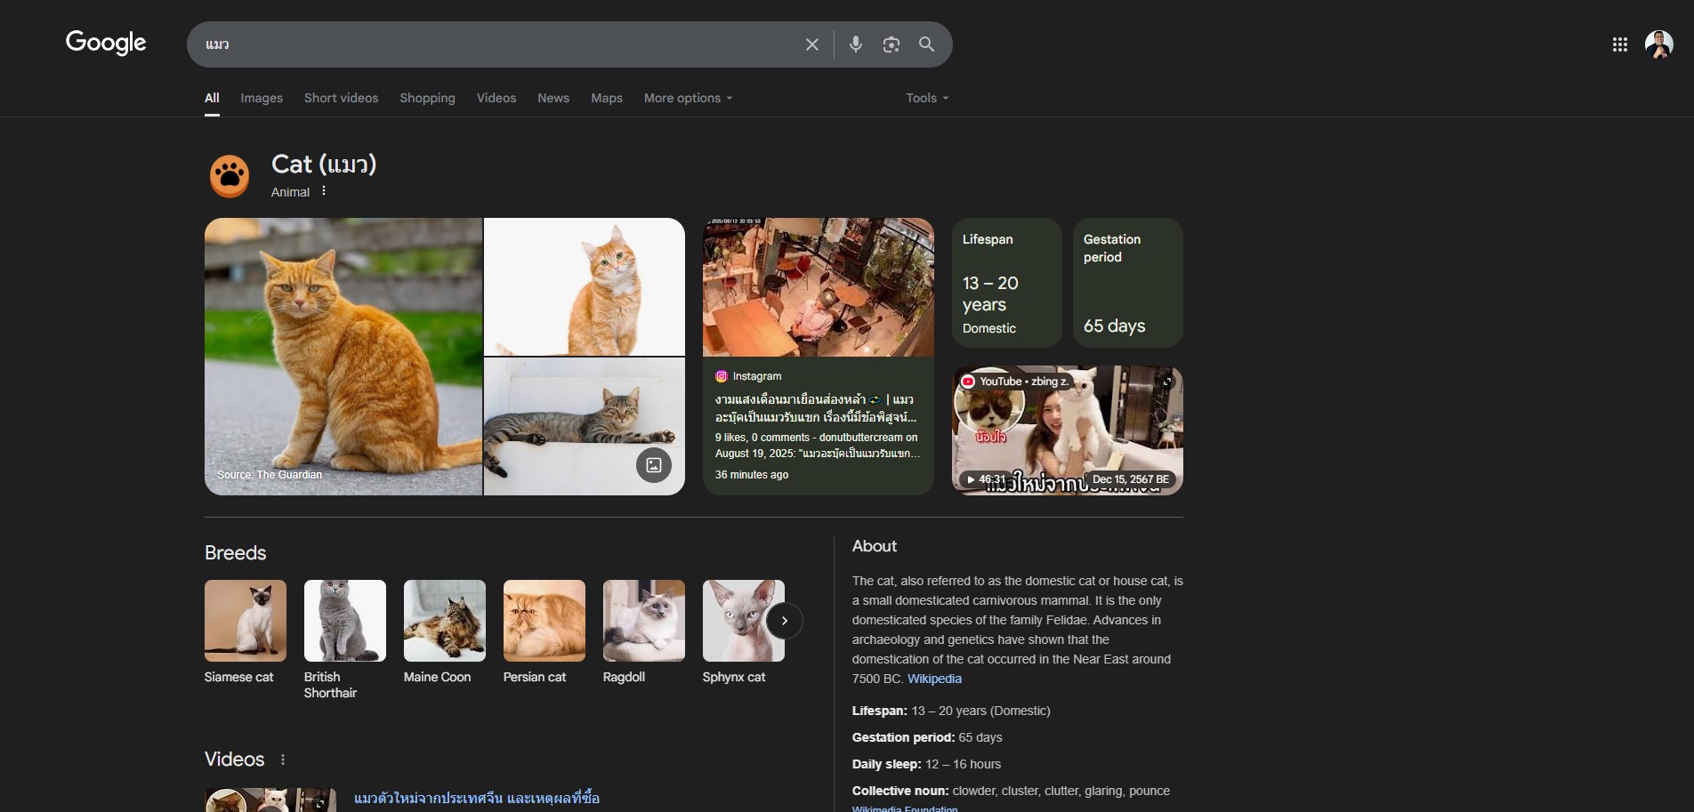
Task: Open the Lifespan 13 – 20 years card
Action: coord(1006,283)
